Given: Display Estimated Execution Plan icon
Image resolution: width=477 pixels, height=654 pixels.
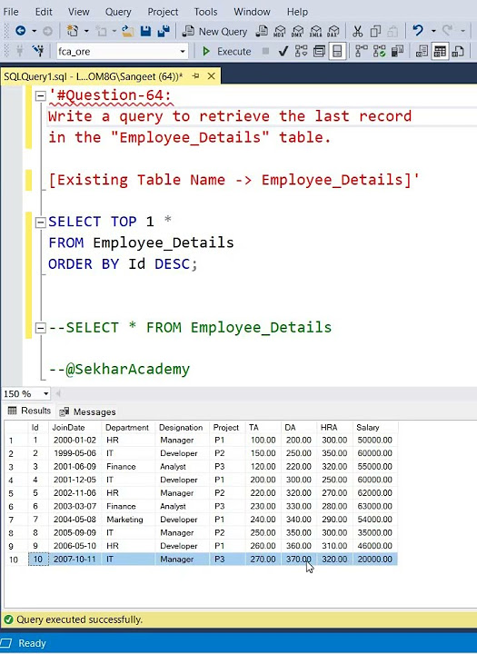Looking at the screenshot, I should 301,51.
